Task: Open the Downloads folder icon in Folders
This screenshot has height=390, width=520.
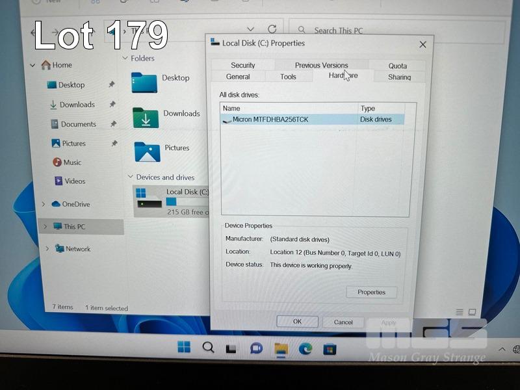Action: [x=146, y=118]
